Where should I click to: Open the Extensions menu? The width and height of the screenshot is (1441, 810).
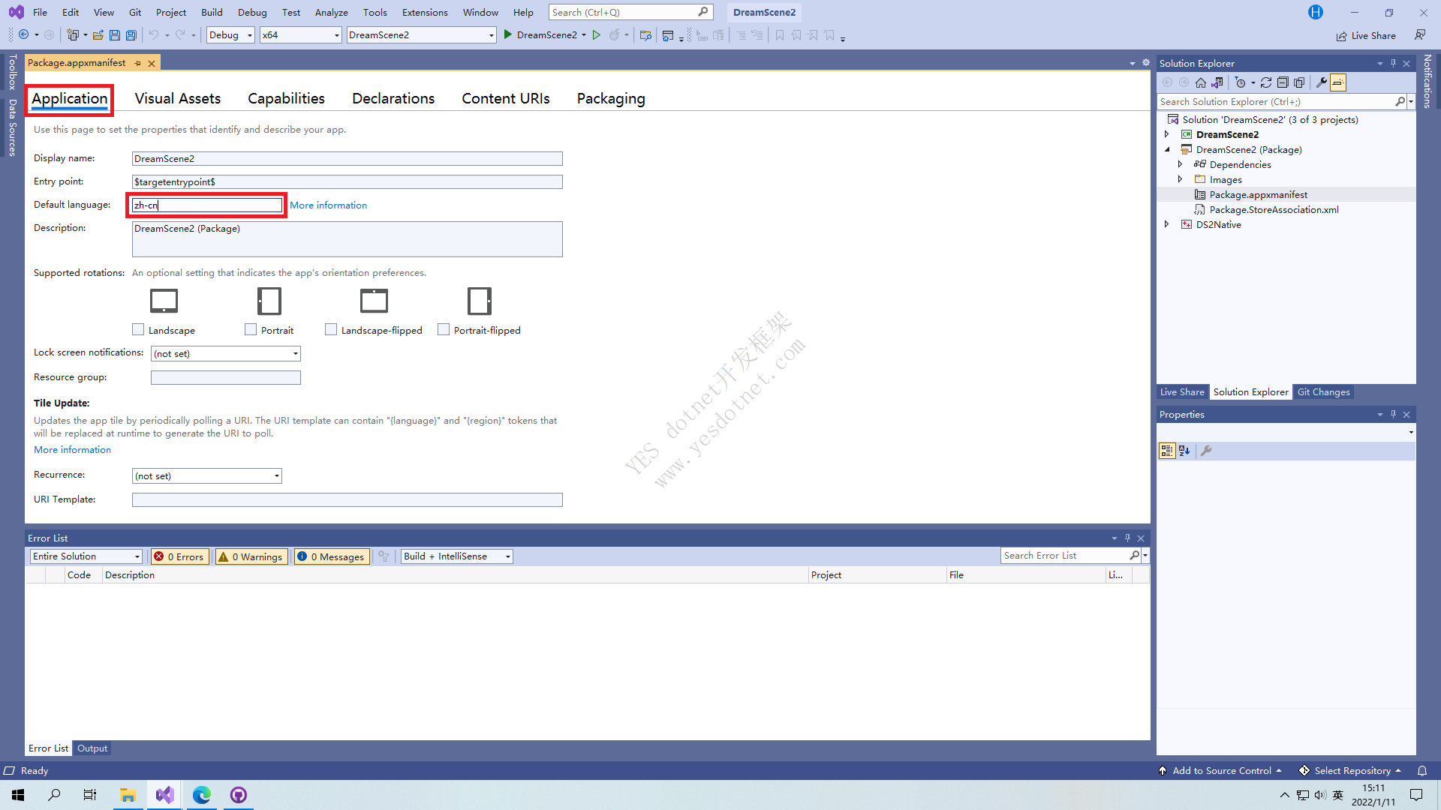425,13
